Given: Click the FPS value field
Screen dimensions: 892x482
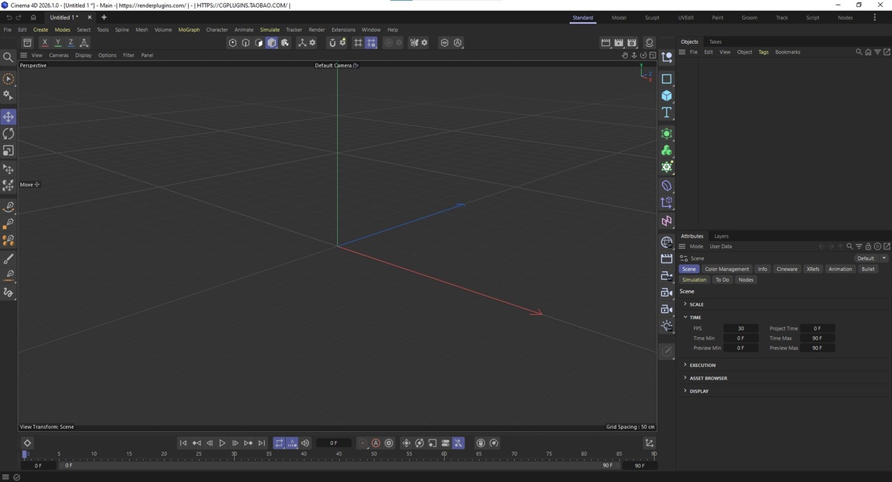Looking at the screenshot, I should [740, 328].
